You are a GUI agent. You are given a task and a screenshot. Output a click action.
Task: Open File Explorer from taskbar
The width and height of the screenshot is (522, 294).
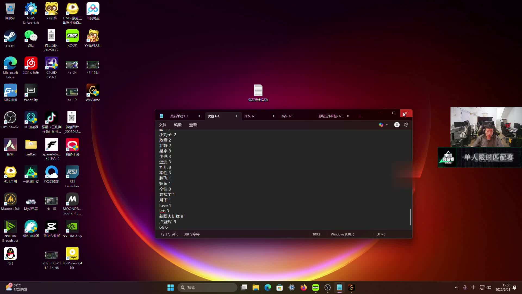[256, 287]
